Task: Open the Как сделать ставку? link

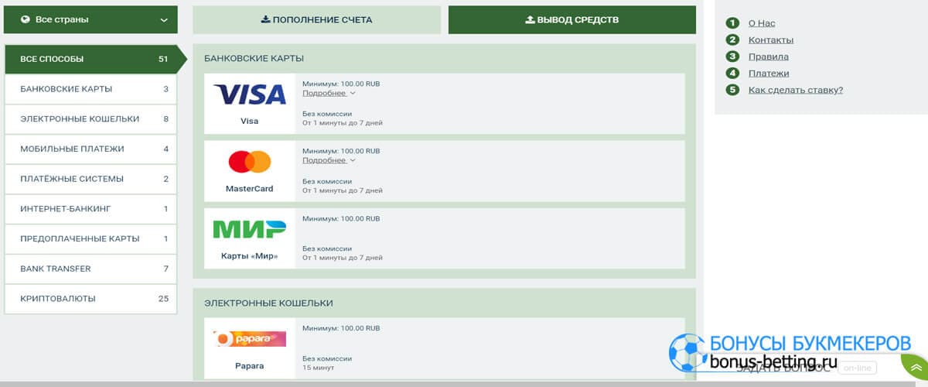Action: pos(796,90)
